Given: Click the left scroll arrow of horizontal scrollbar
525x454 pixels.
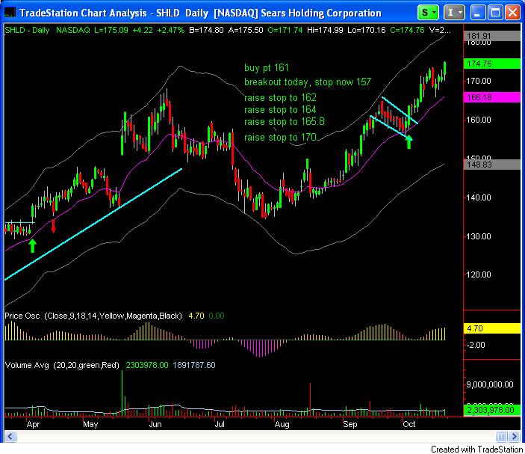Looking at the screenshot, I should 10,436.
